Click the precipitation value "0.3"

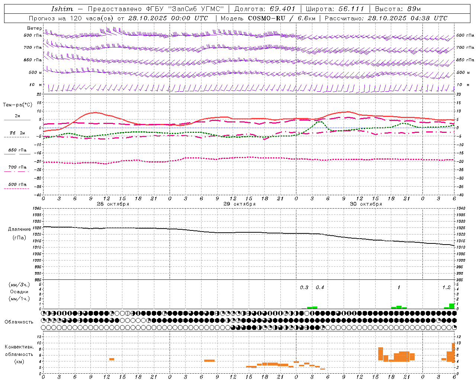click(x=304, y=287)
